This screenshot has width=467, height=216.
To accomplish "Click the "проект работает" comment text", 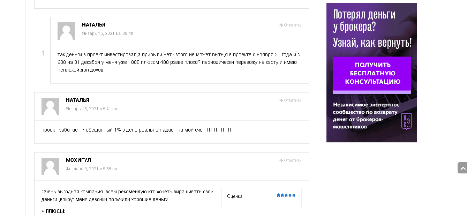I will pyautogui.click(x=137, y=130).
